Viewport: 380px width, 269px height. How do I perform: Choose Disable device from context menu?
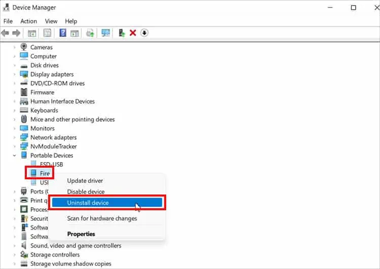click(x=86, y=191)
